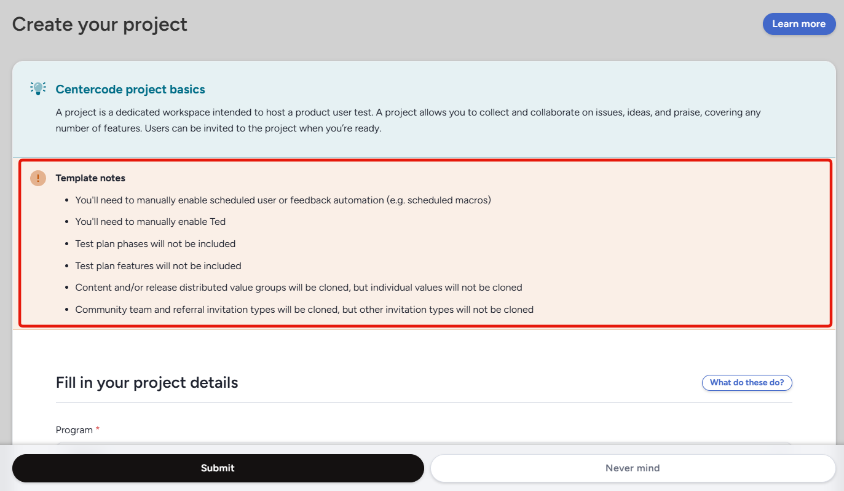Image resolution: width=844 pixels, height=491 pixels.
Task: Click the referral invitation types cloning note
Action: tap(304, 310)
